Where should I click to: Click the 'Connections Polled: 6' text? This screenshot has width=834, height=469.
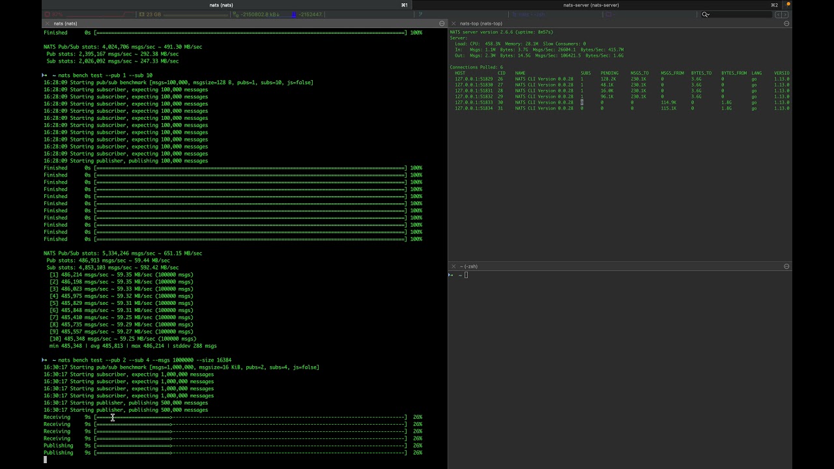click(x=476, y=67)
